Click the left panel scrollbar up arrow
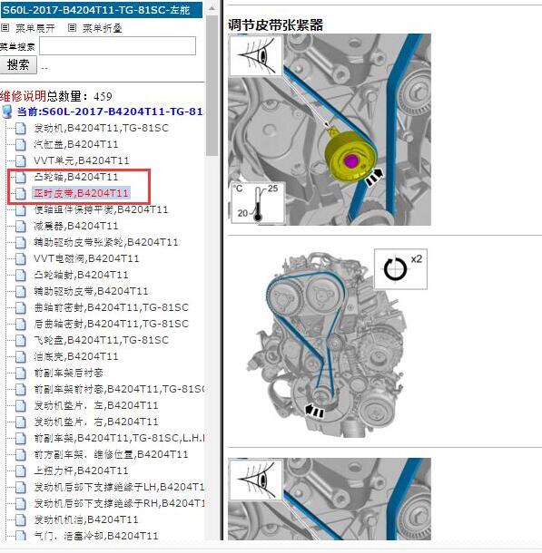This screenshot has width=542, height=553. (x=212, y=8)
